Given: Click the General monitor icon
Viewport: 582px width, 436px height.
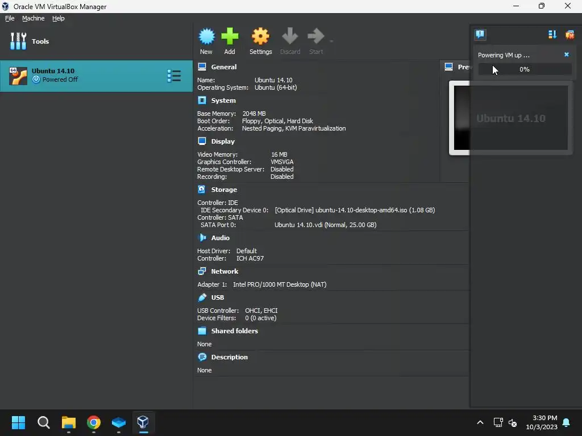Looking at the screenshot, I should pos(202,67).
